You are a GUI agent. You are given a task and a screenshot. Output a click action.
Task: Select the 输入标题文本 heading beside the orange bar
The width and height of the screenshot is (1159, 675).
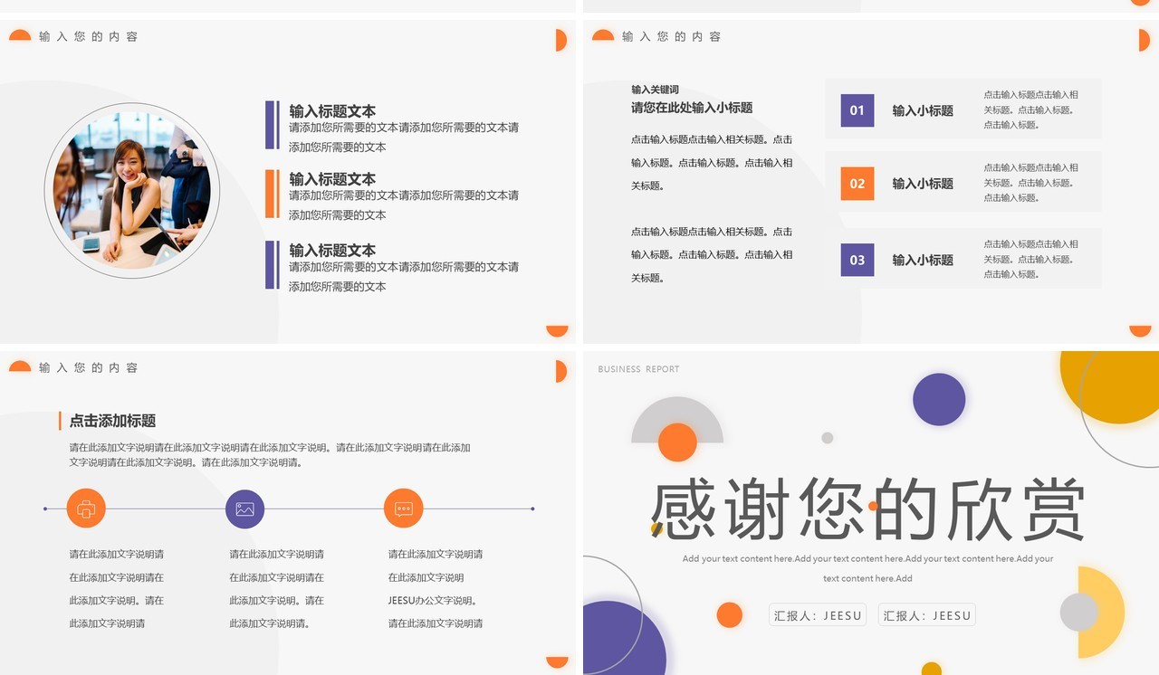click(332, 179)
